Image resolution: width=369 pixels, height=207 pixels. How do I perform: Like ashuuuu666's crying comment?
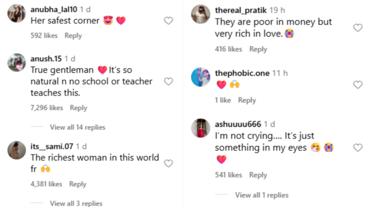tap(358, 148)
